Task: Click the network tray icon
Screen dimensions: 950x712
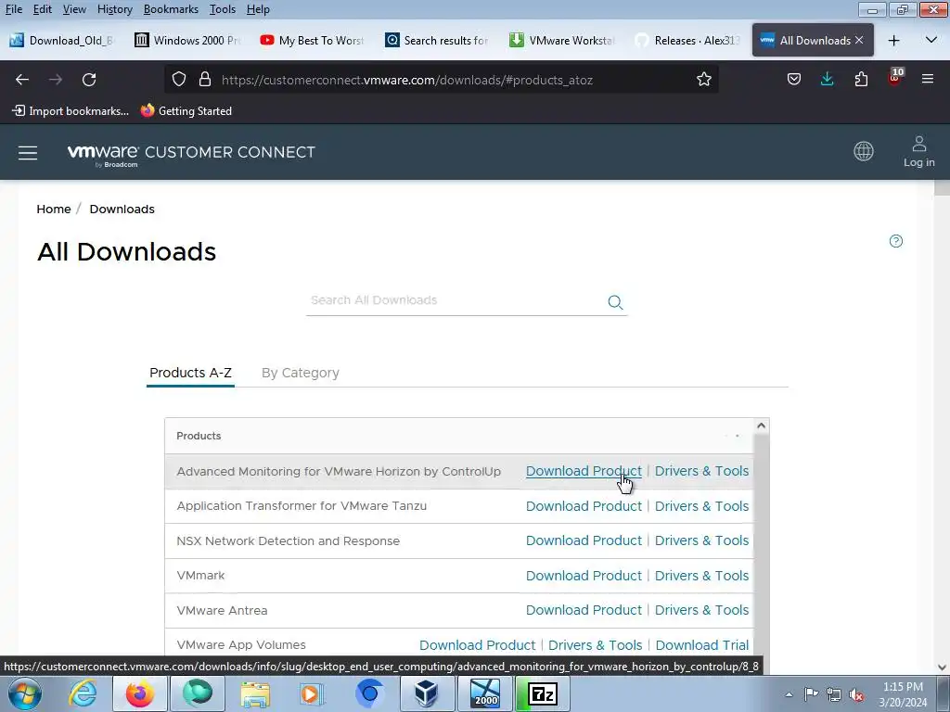Action: point(834,694)
